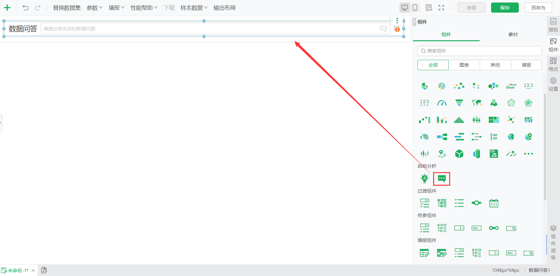This screenshot has width=560, height=276.
Task: Open the 参数 dropdown menu
Action: tap(94, 8)
